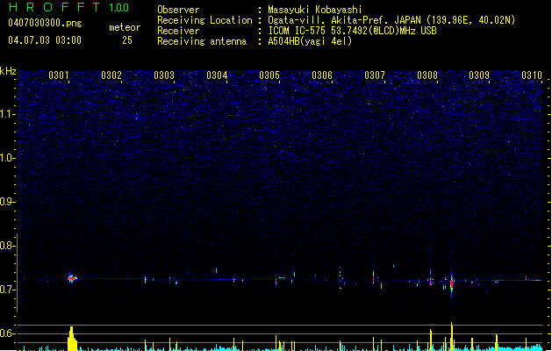
Task: Click the kHz axis unit label
Action: coord(8,71)
